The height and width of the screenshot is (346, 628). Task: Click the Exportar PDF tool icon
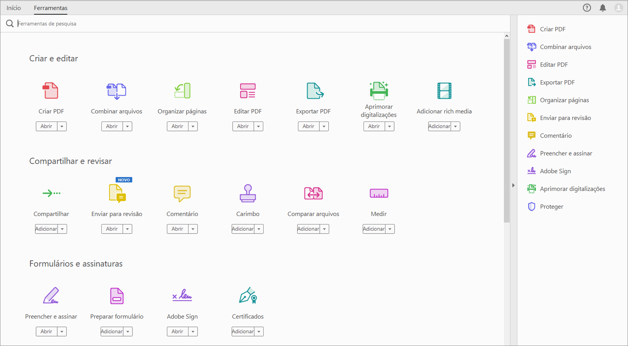click(x=315, y=91)
